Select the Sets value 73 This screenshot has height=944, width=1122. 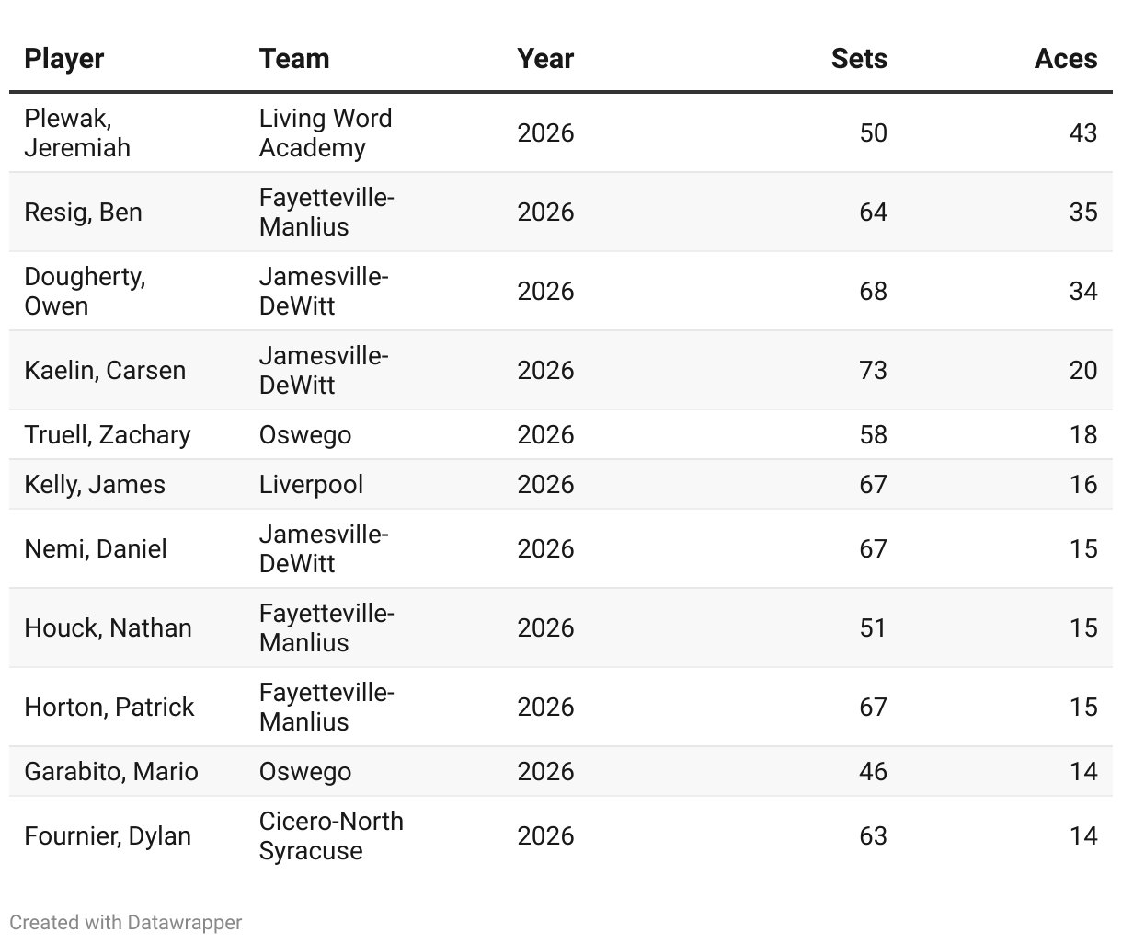[x=873, y=370]
